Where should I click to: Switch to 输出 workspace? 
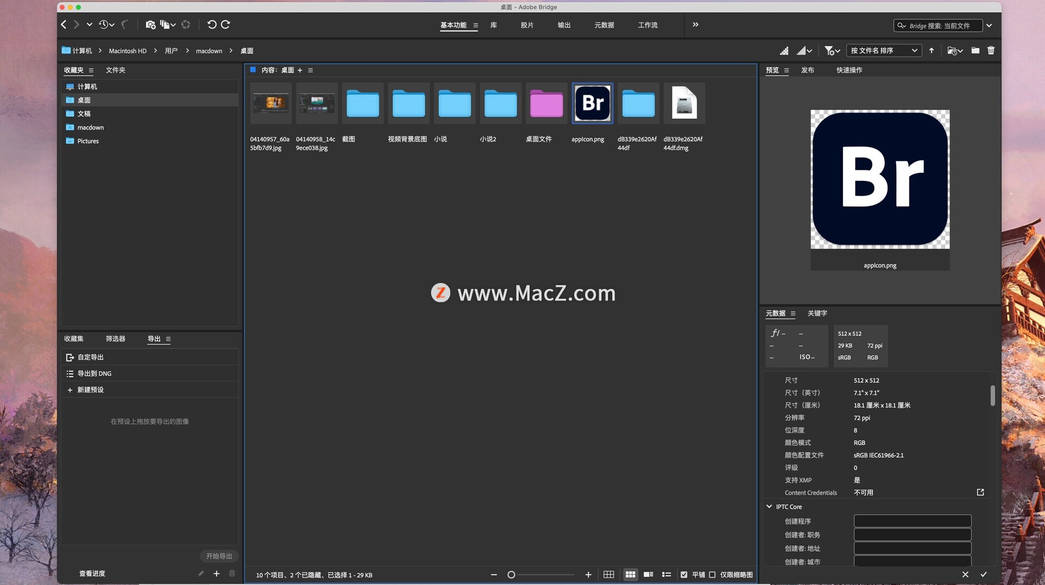pos(564,25)
